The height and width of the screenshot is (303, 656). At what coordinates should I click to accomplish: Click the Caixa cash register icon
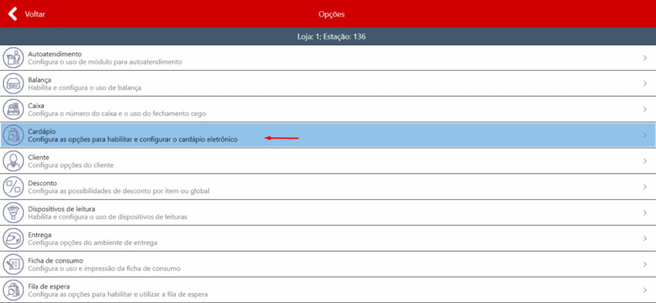click(x=13, y=109)
